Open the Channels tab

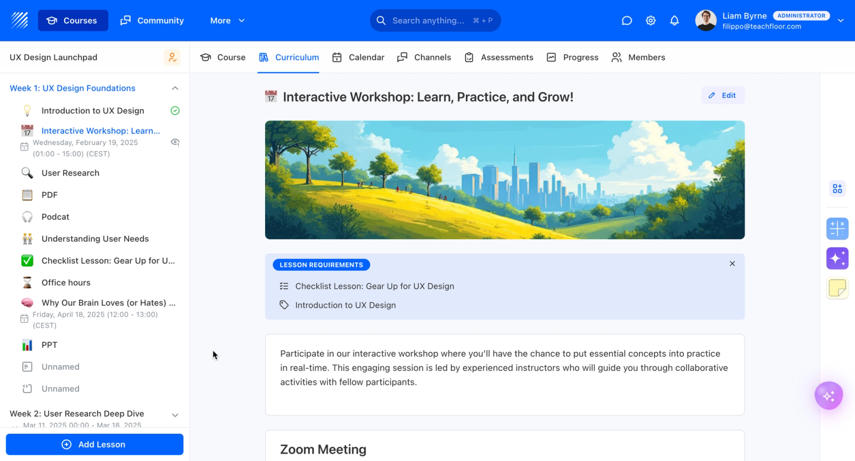point(424,57)
